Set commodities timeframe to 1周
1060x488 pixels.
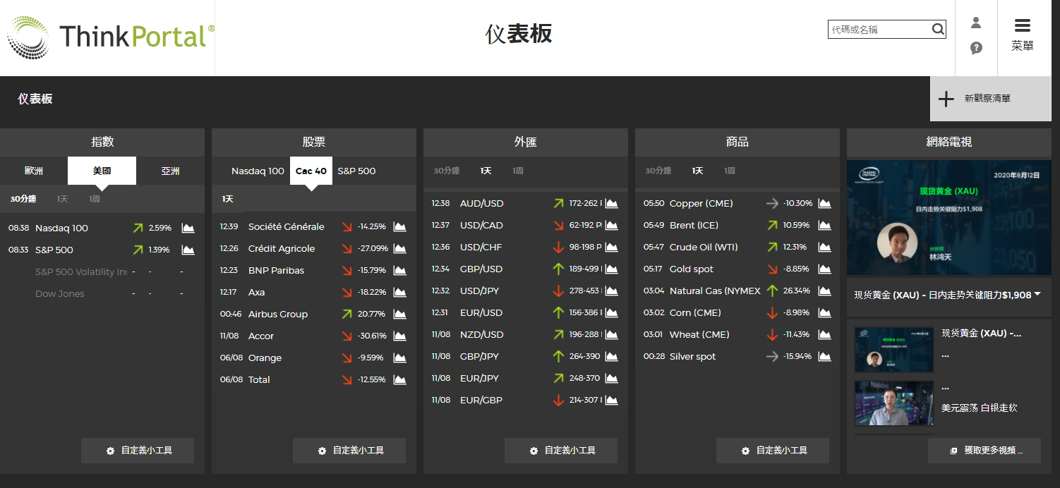(x=730, y=171)
